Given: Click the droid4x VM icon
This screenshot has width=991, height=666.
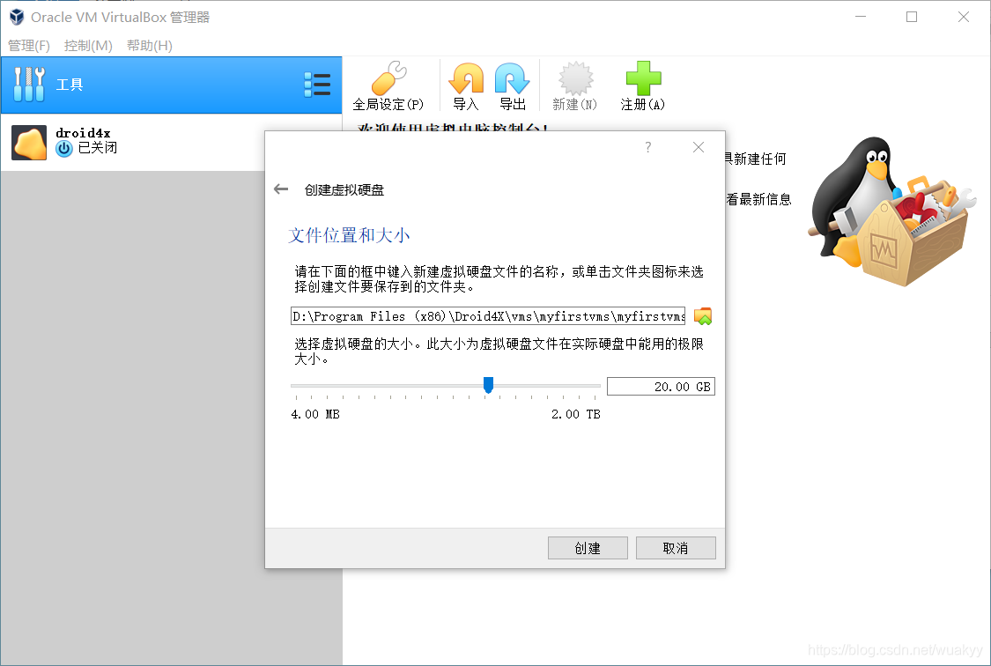Looking at the screenshot, I should pos(29,142).
